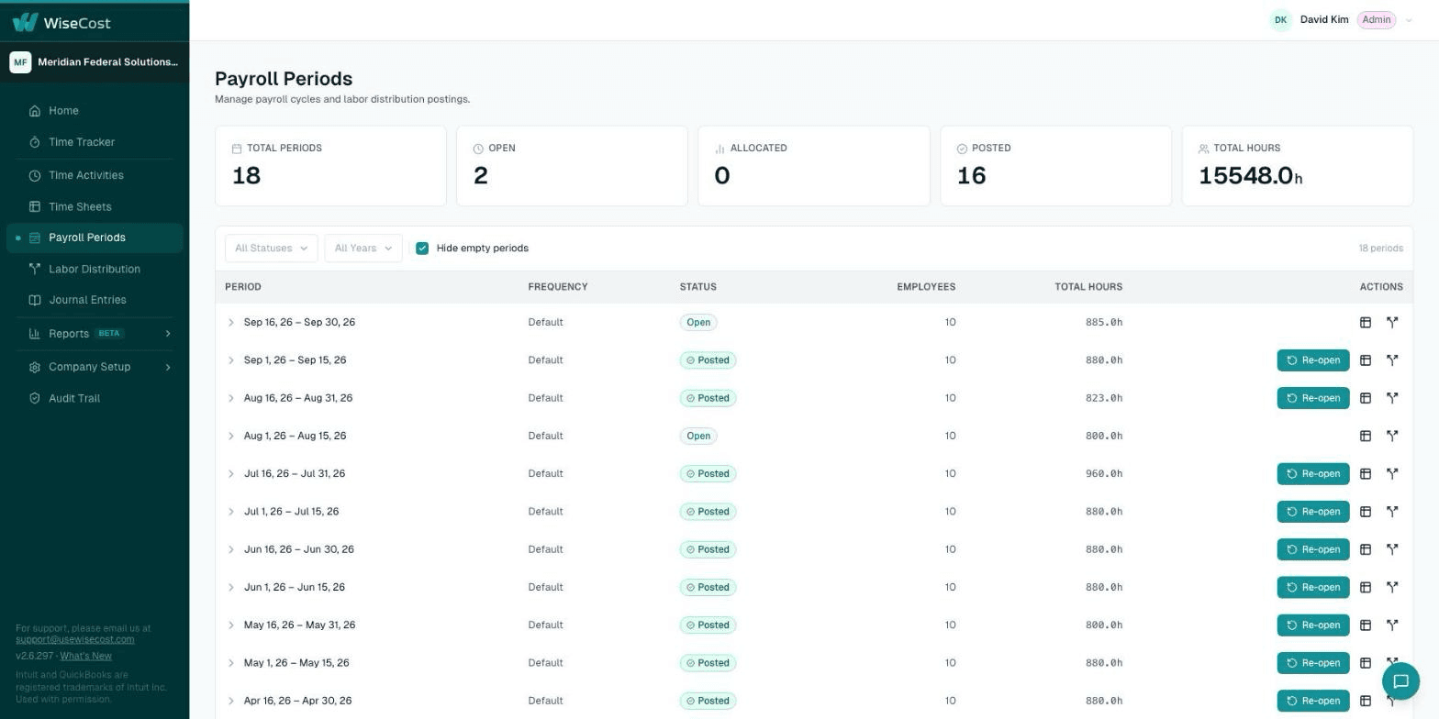Sort table by Total Hours column header
This screenshot has height=719, width=1439.
(1088, 287)
